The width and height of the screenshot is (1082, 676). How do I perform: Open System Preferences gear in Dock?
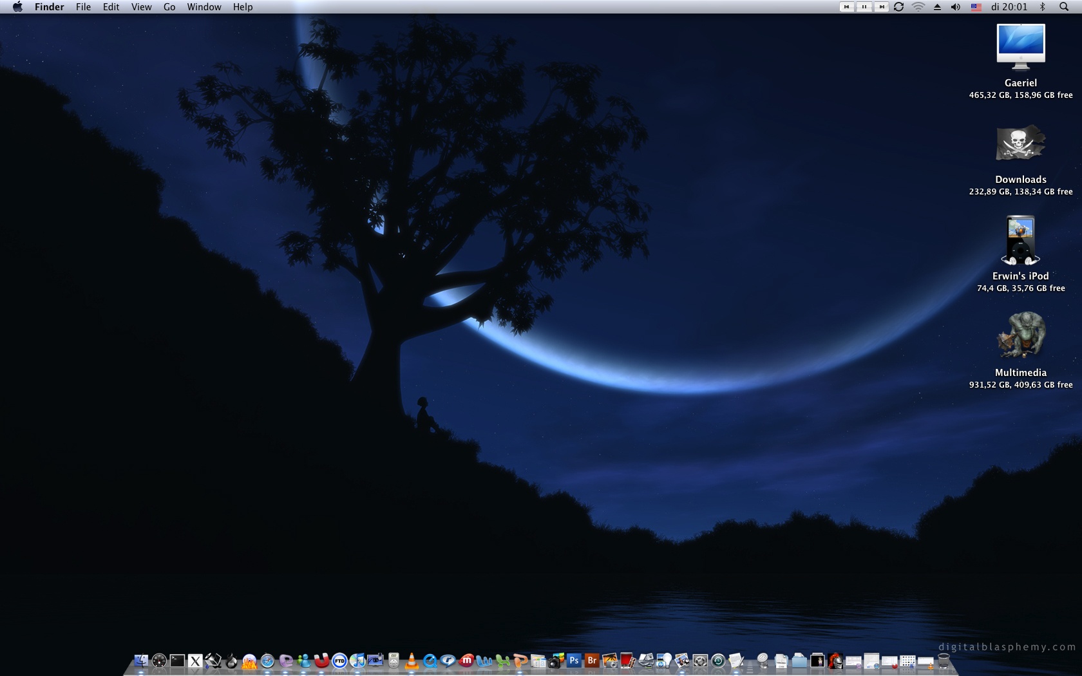point(700,661)
